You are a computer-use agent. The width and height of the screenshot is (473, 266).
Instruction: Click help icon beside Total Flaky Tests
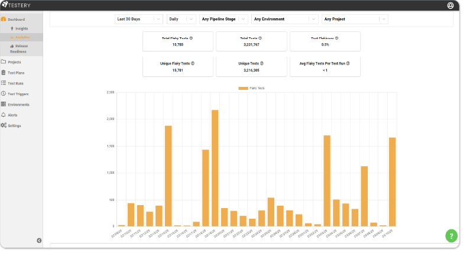191,38
